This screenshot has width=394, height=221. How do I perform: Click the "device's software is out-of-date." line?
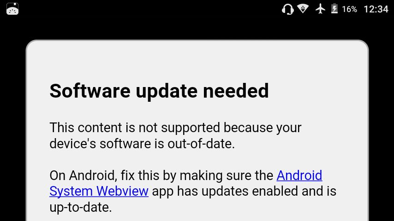point(142,144)
